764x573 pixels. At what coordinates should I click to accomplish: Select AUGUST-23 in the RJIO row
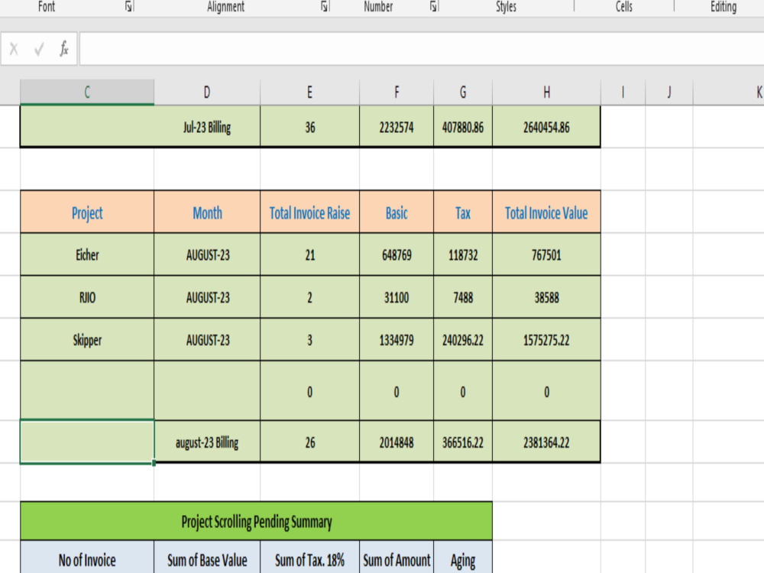(207, 297)
